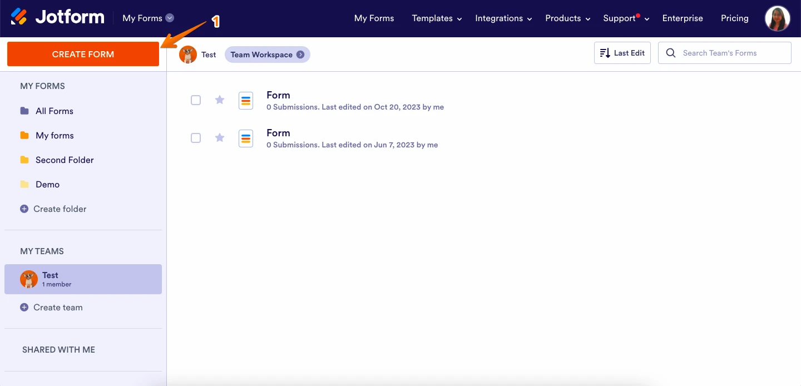The width and height of the screenshot is (801, 386).
Task: Select the checkbox beside the Jun 7 form
Action: [x=196, y=138]
